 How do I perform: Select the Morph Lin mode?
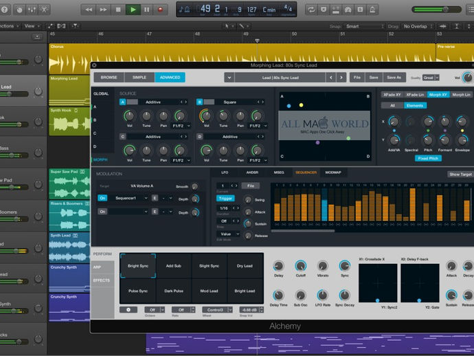tap(461, 95)
